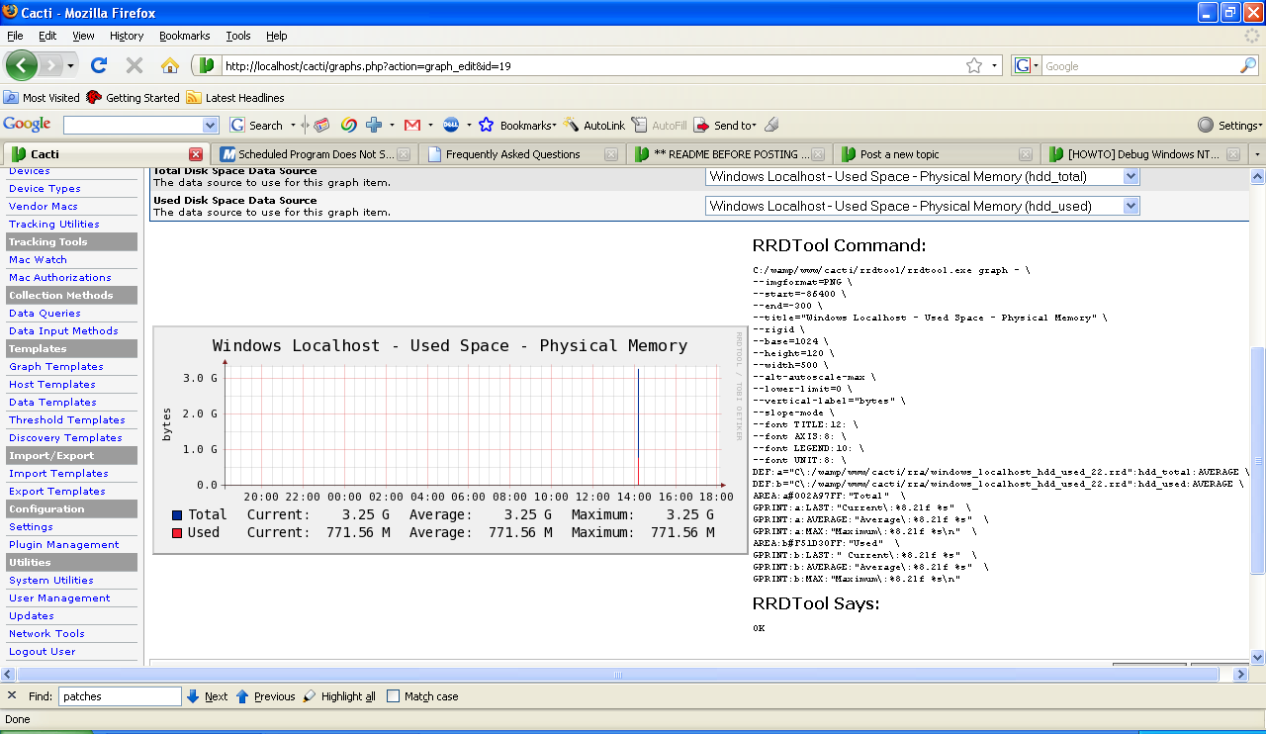Image resolution: width=1266 pixels, height=734 pixels.
Task: Open Plugin Management in the sidebar
Action: 63,544
